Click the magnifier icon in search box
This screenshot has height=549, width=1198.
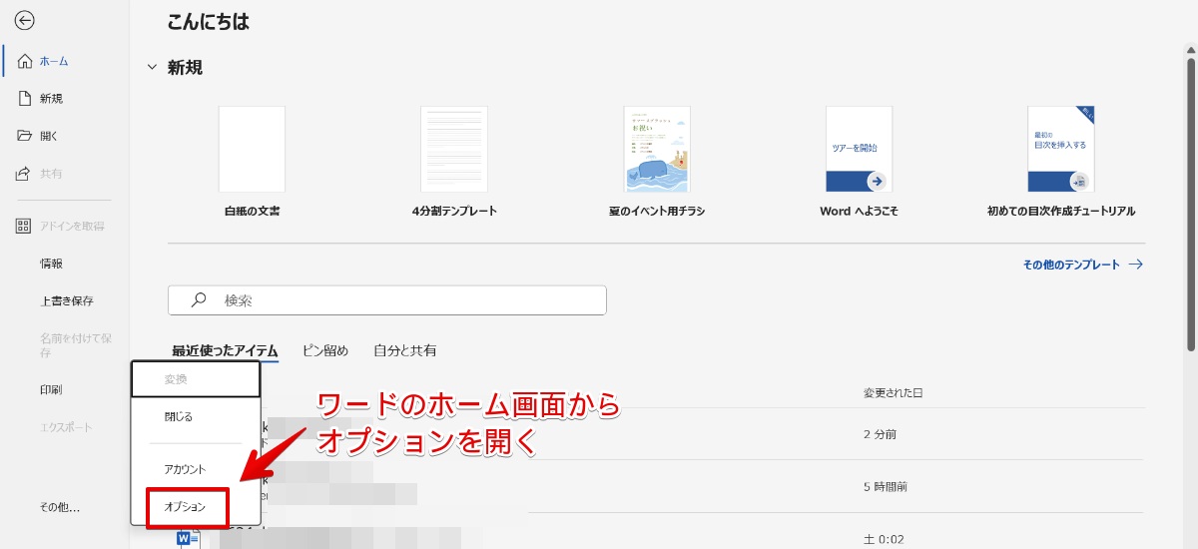tap(199, 299)
